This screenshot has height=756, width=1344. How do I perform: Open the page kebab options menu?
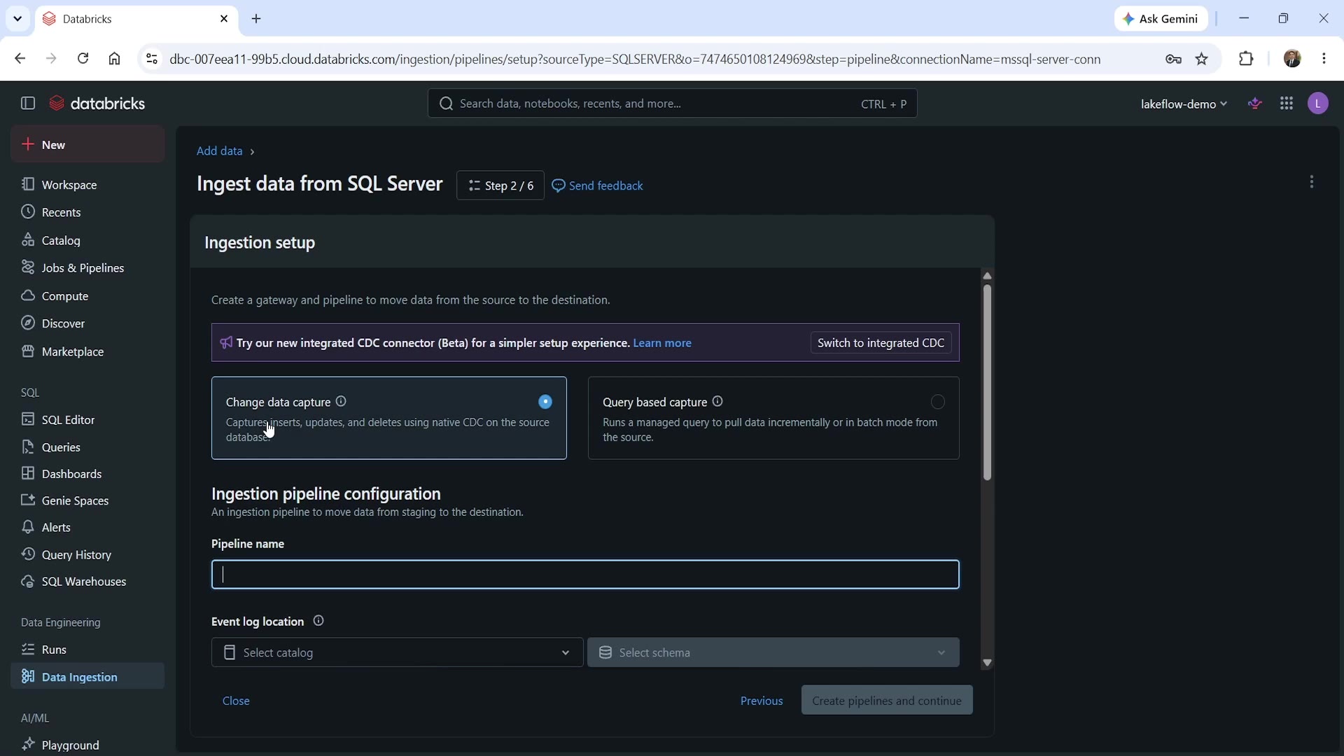tap(1312, 182)
